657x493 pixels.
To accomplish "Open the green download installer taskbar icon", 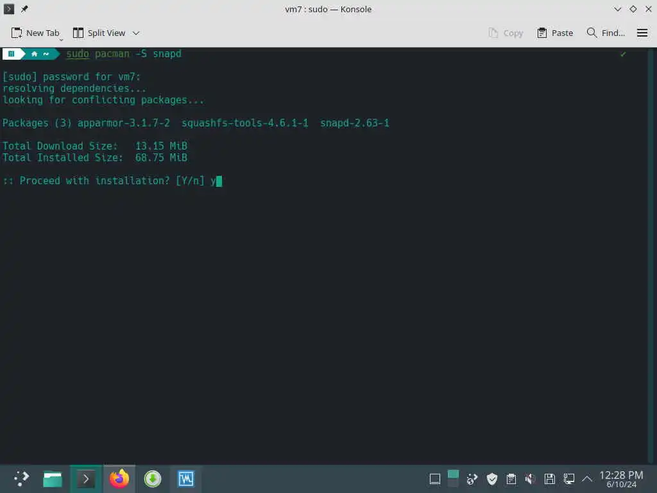I will pyautogui.click(x=153, y=479).
